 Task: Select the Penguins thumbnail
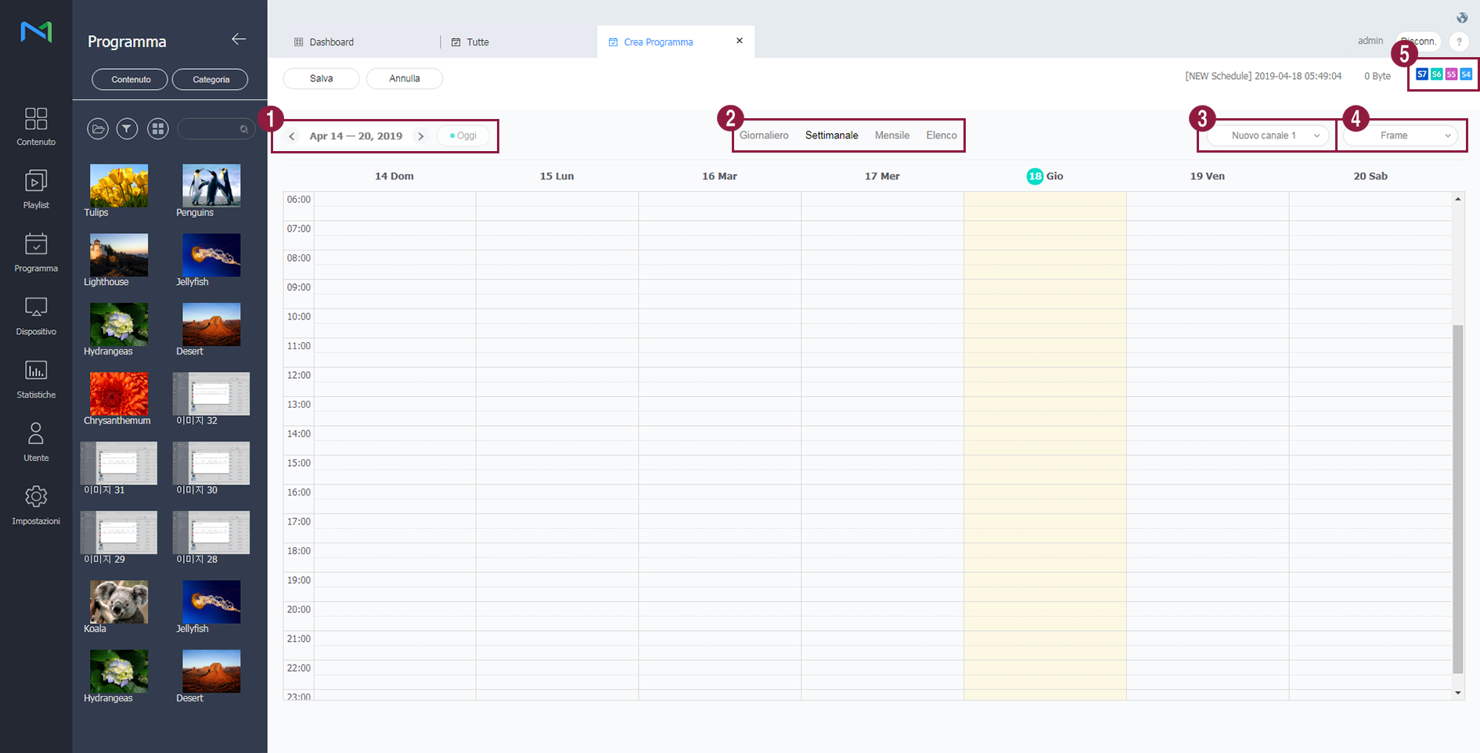coord(211,186)
